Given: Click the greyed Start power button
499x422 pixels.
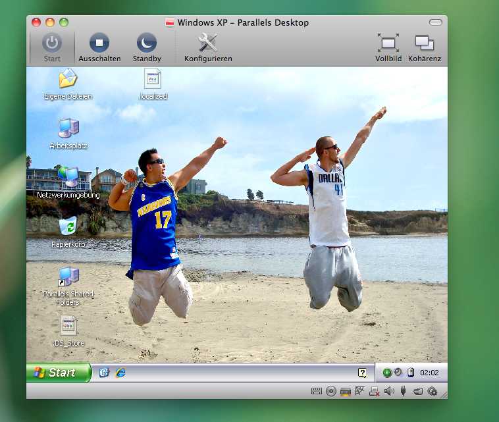Looking at the screenshot, I should click(x=52, y=48).
